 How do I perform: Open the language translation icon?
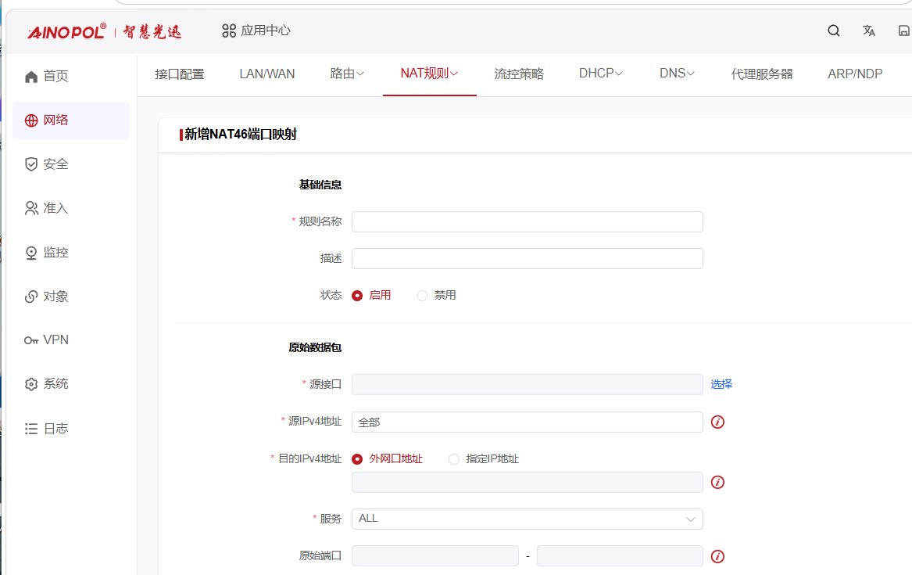[869, 31]
